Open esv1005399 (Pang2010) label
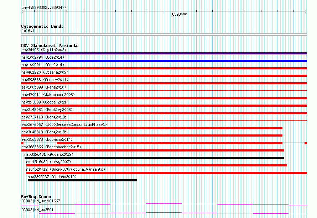Viewport: 317px width, 218px height. (x=44, y=87)
